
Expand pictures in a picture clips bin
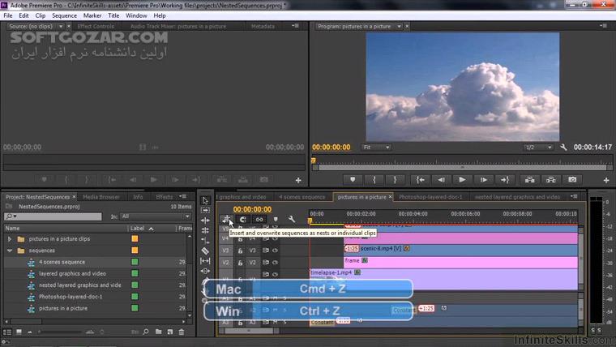[x=10, y=239]
